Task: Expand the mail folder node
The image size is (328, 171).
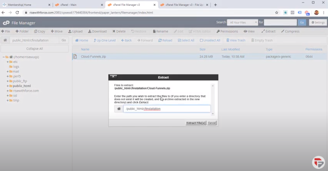Action: tap(7, 71)
